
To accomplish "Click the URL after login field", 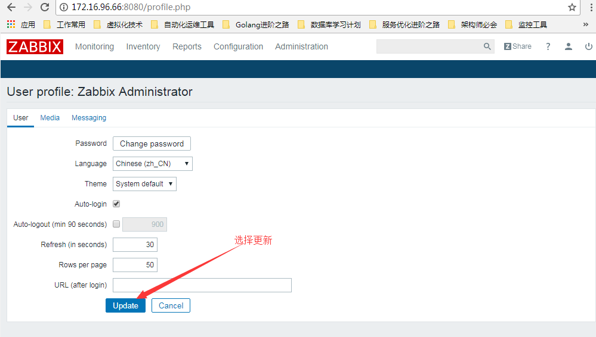I will pos(202,285).
